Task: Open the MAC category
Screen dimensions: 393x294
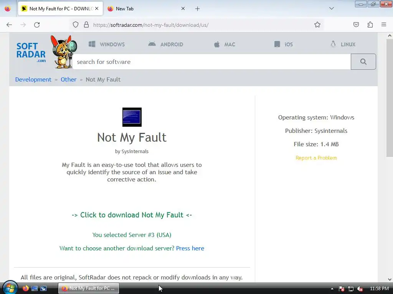Action: [225, 44]
